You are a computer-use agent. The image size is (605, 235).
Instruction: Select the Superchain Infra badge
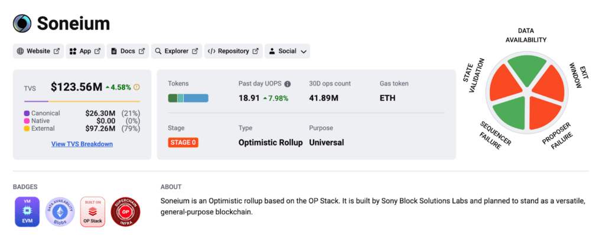pyautogui.click(x=126, y=211)
